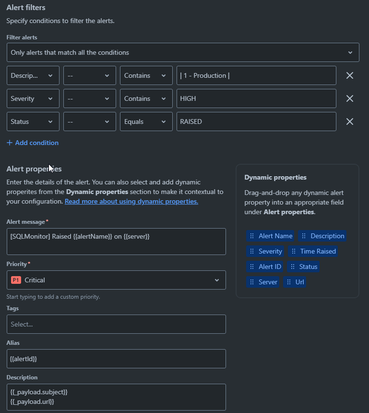Click the Alert message text box
This screenshot has height=413, width=369.
click(x=116, y=242)
